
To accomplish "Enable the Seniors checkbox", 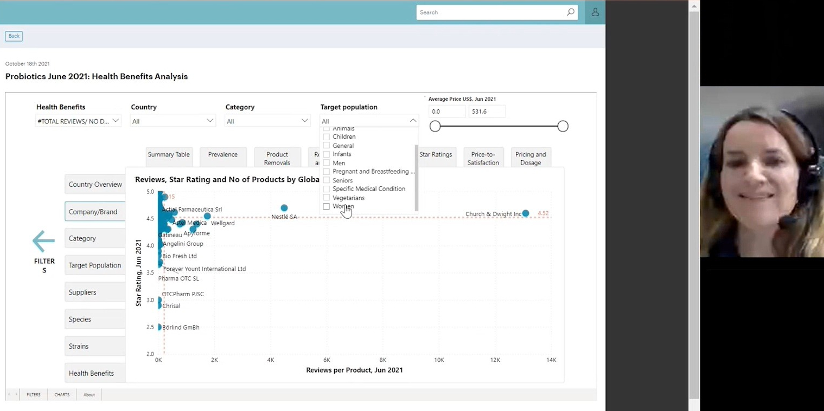I will click(326, 180).
